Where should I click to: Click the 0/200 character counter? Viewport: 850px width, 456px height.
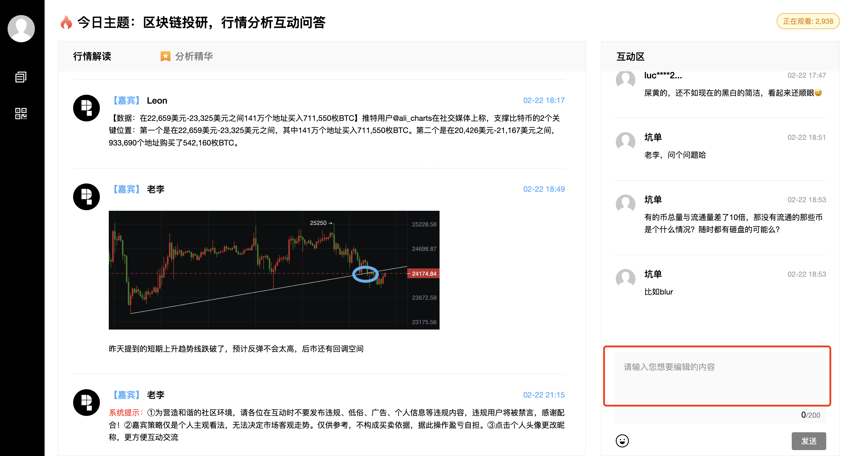click(x=810, y=415)
